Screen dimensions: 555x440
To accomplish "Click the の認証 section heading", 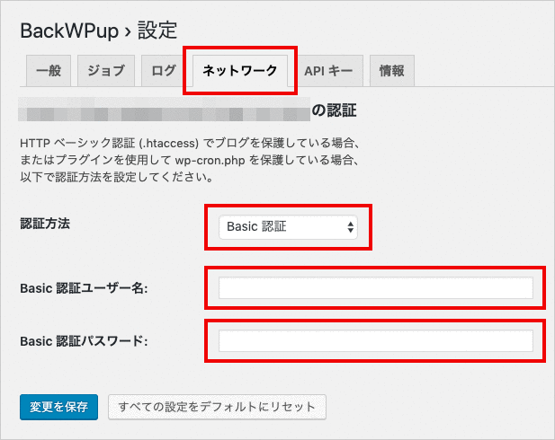I will click(334, 110).
